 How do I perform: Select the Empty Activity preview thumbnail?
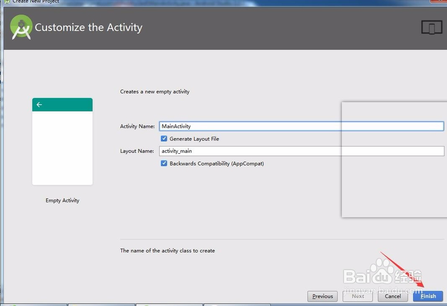point(63,142)
